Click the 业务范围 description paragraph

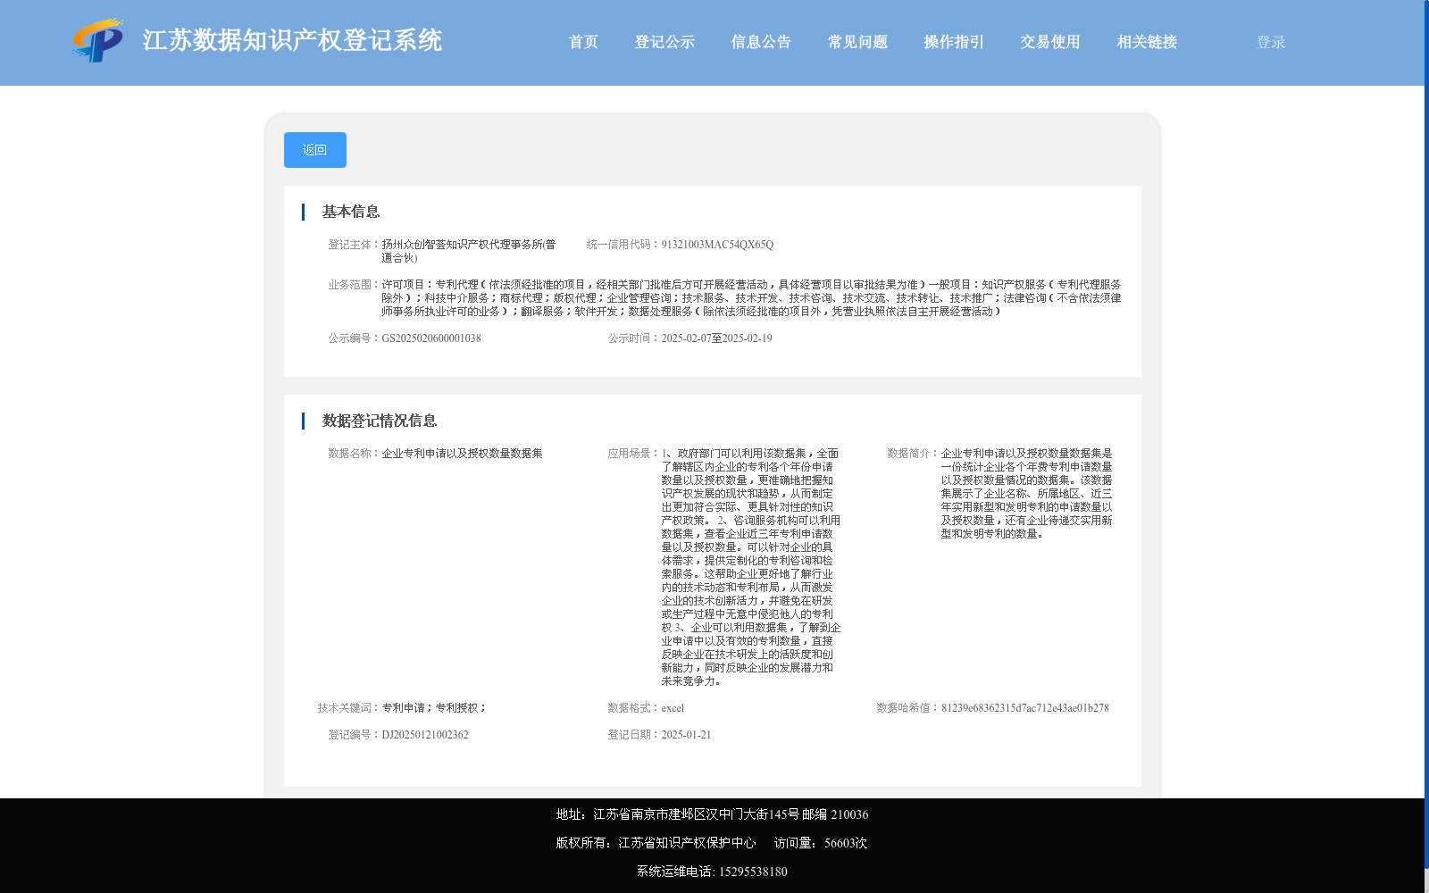pyautogui.click(x=751, y=298)
